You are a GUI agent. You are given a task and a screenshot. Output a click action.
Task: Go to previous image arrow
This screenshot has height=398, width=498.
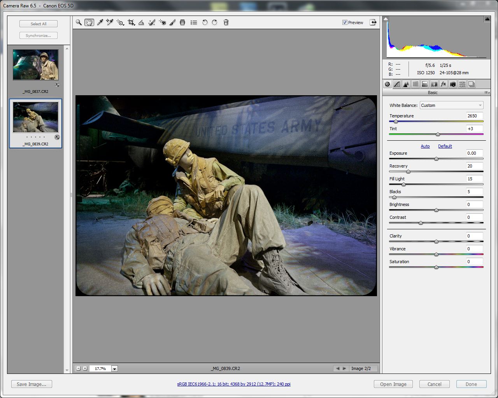[337, 368]
